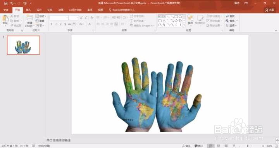Click the 剪切 (Cut) button
This screenshot has width=279, height=148.
(15, 16)
